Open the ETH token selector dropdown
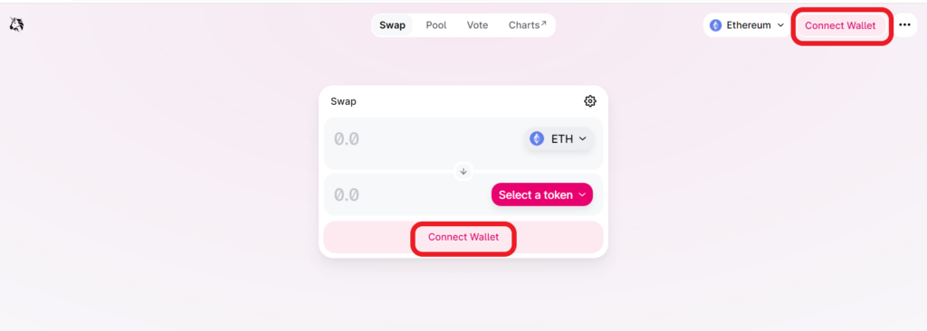The width and height of the screenshot is (927, 331). click(x=559, y=139)
